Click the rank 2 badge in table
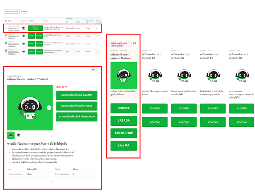Screen dimensions: 255x192 [x=6, y=43]
